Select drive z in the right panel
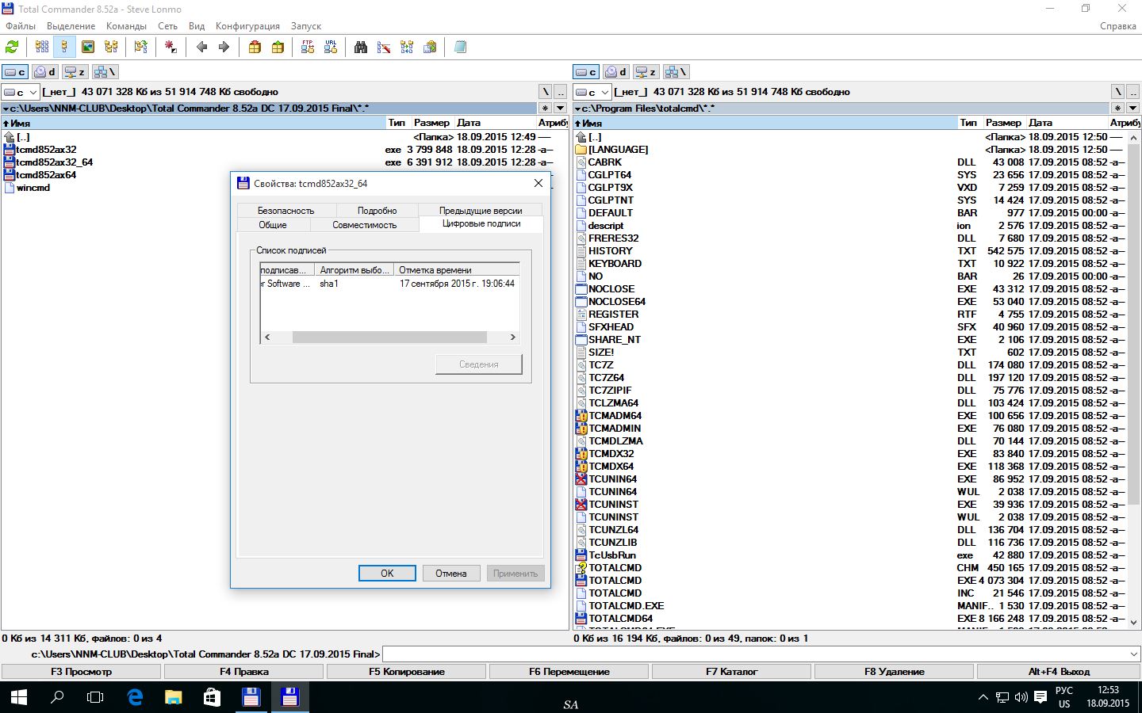 pyautogui.click(x=646, y=72)
